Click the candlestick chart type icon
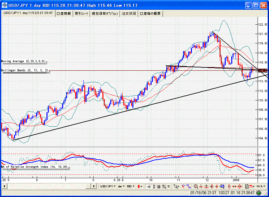This screenshot has height=197, width=269. (x=140, y=186)
